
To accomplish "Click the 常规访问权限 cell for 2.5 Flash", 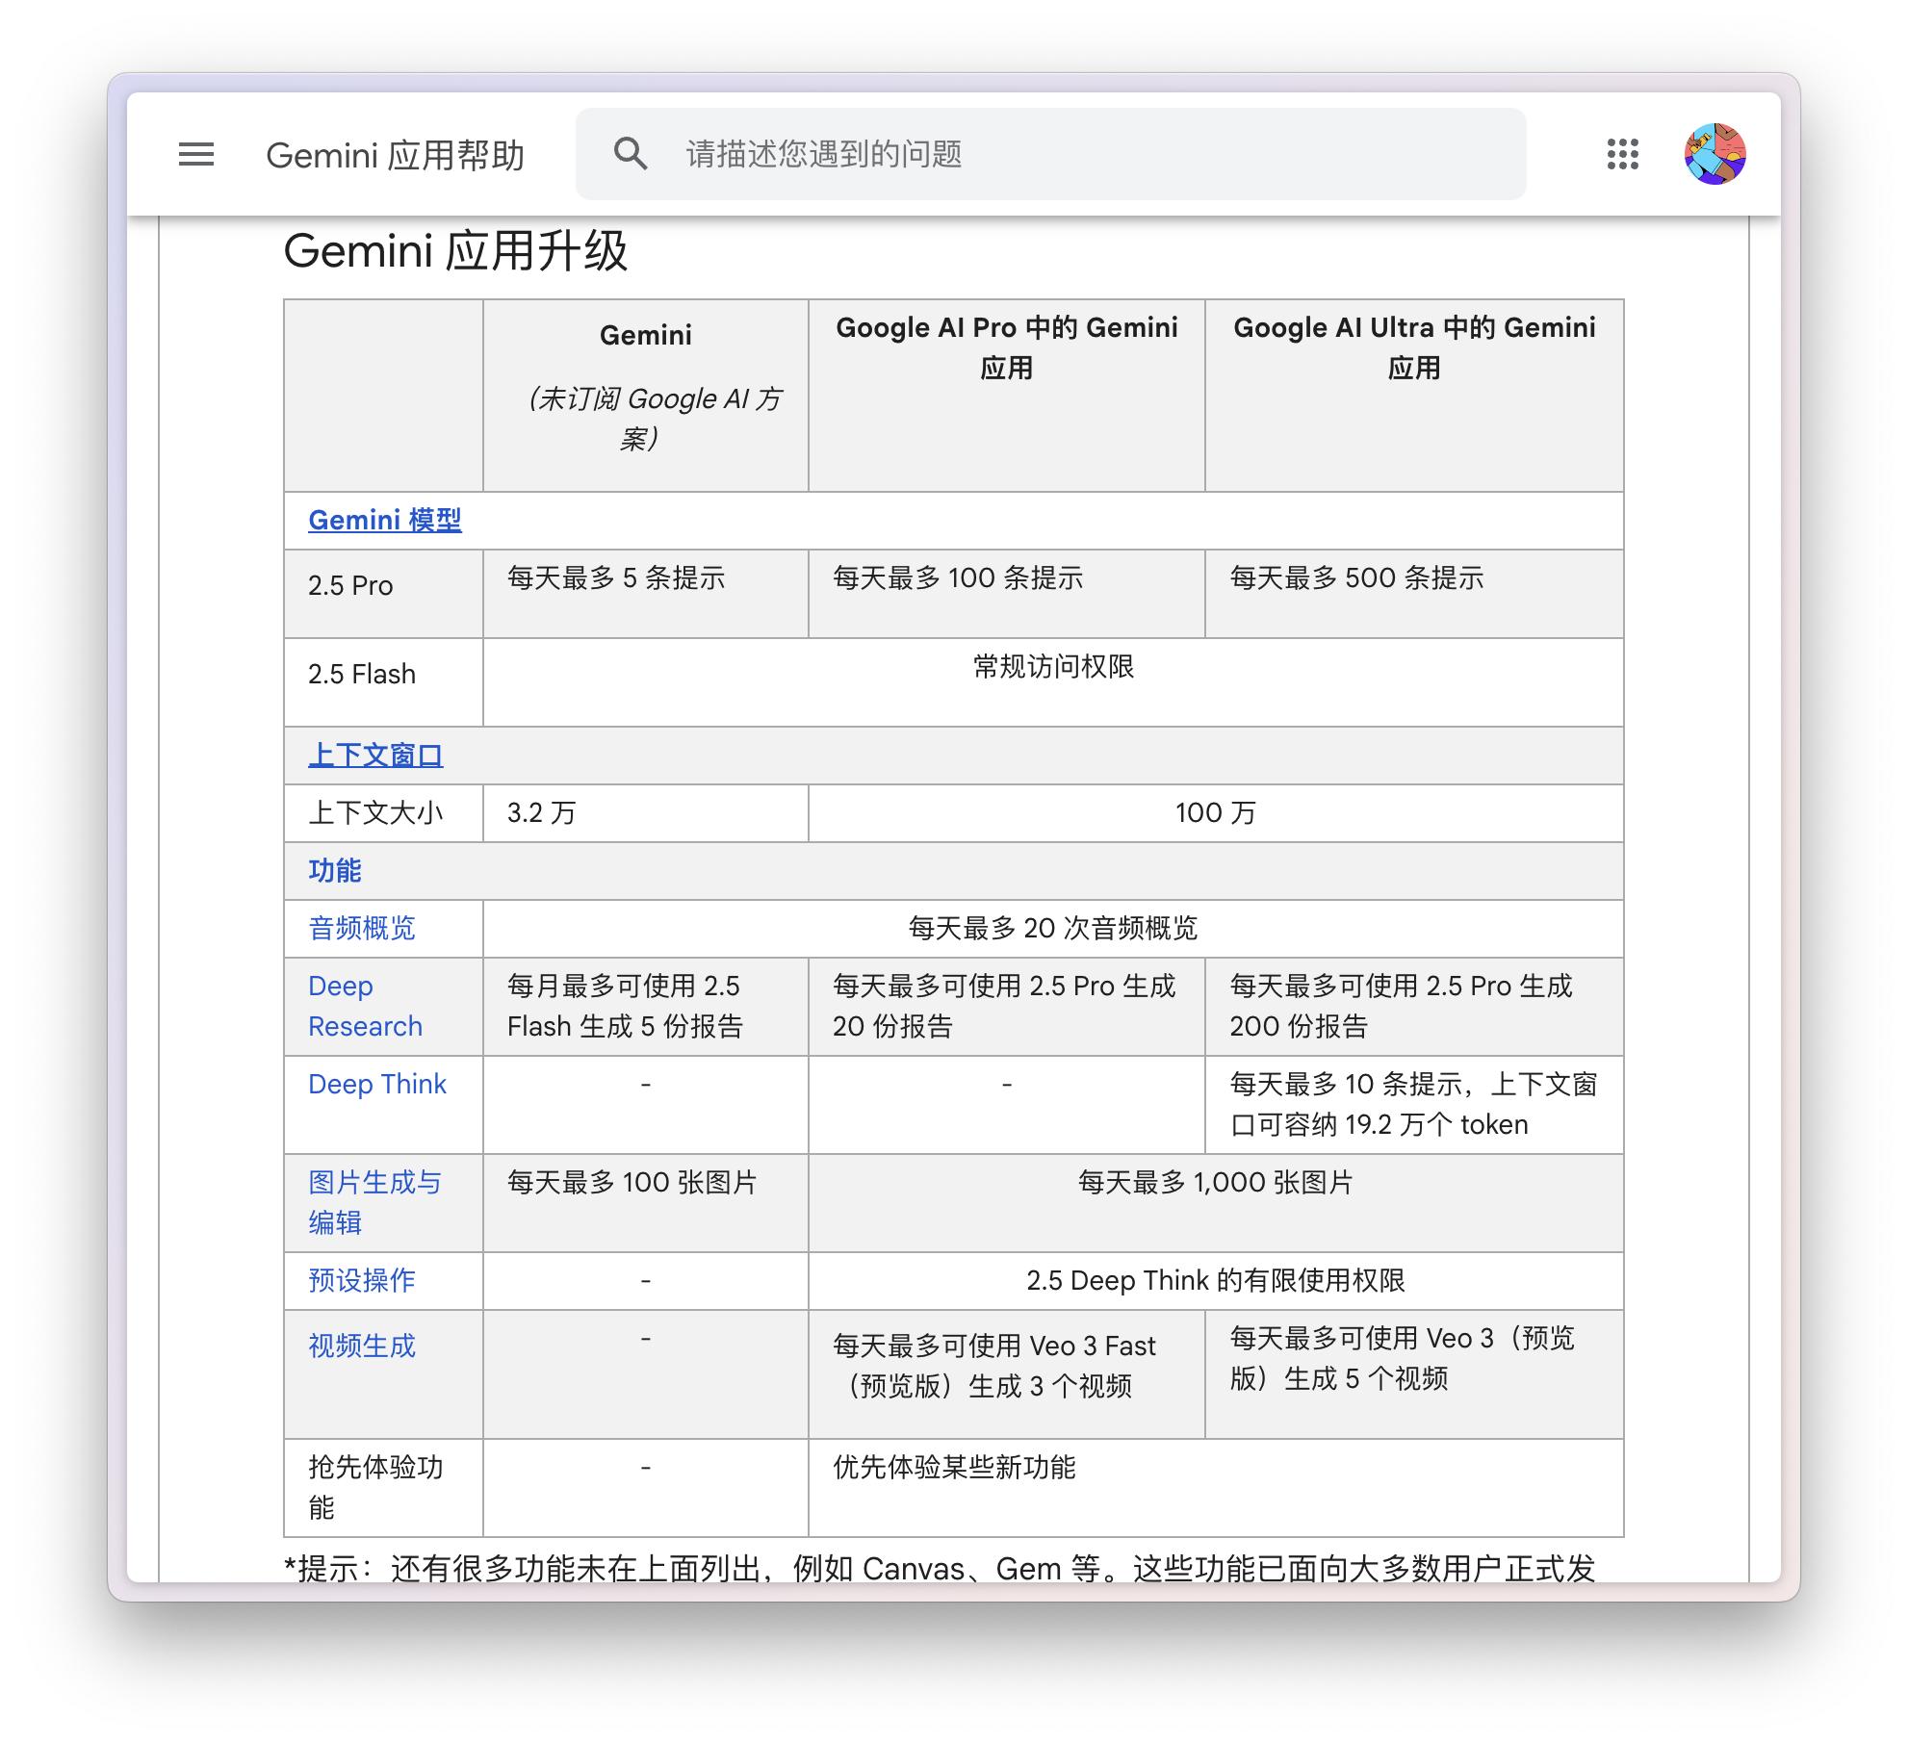I will 1053,667.
